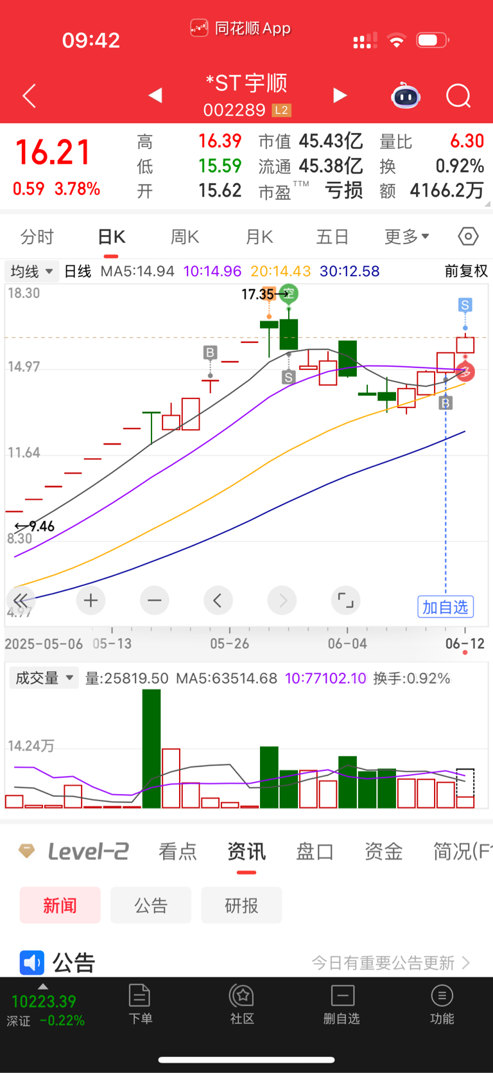Select the 分时 tab
This screenshot has width=493, height=1073.
37,236
